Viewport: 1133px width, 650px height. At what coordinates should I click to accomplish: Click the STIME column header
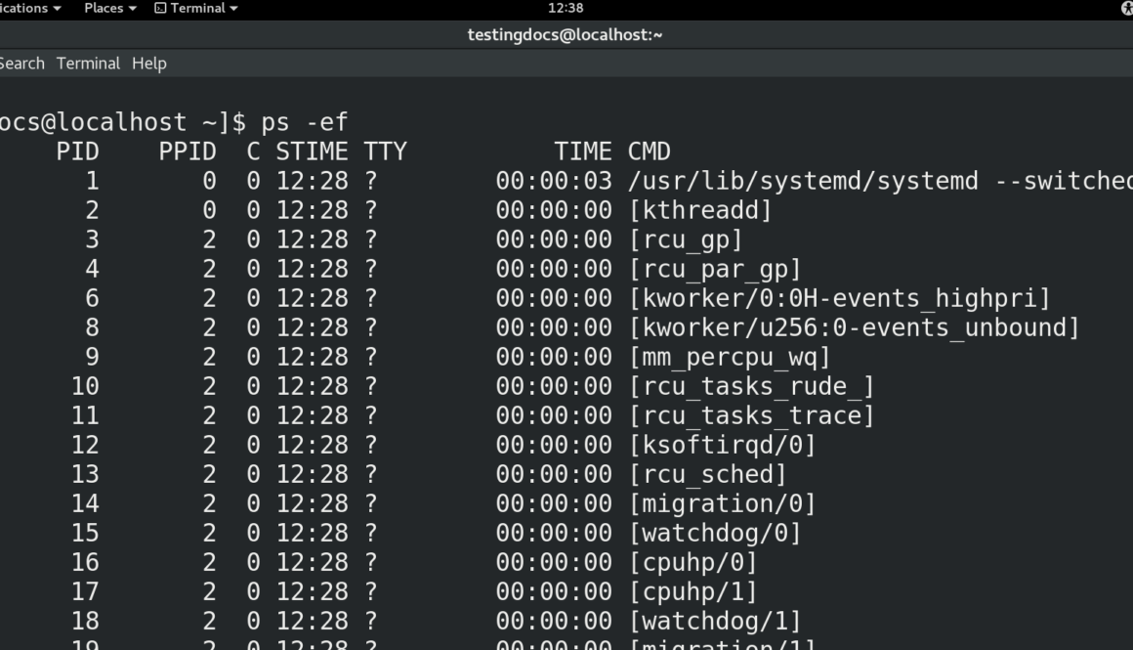(312, 152)
